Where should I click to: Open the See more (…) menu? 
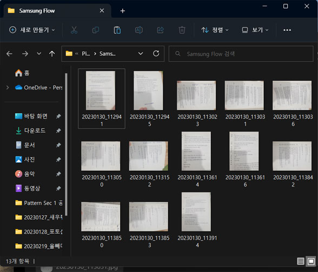tap(287, 30)
